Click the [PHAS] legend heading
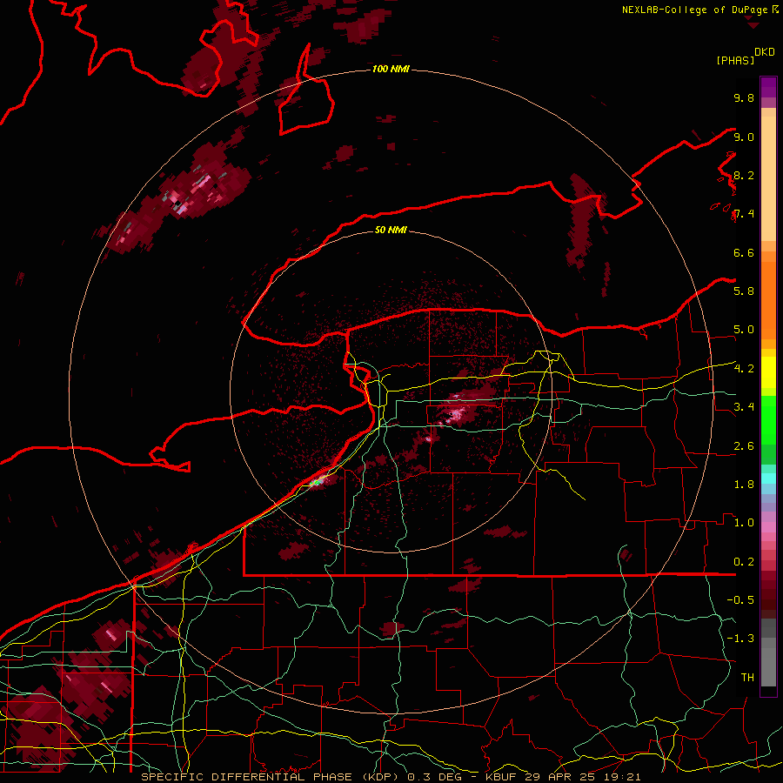Screen dimensions: 783x783 pos(735,60)
